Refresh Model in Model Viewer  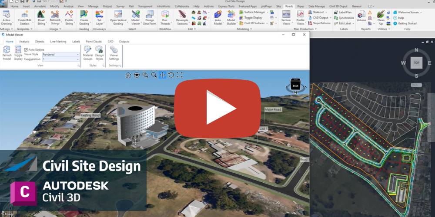[x=7, y=53]
